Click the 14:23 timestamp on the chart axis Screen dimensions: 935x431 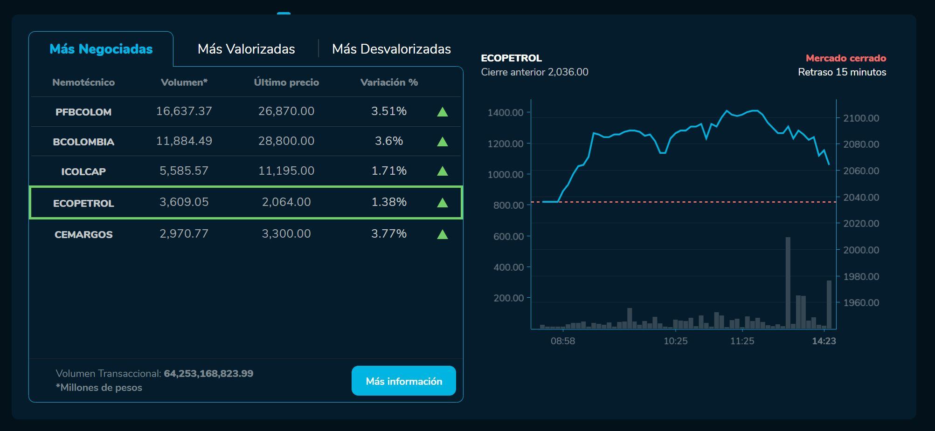click(824, 341)
